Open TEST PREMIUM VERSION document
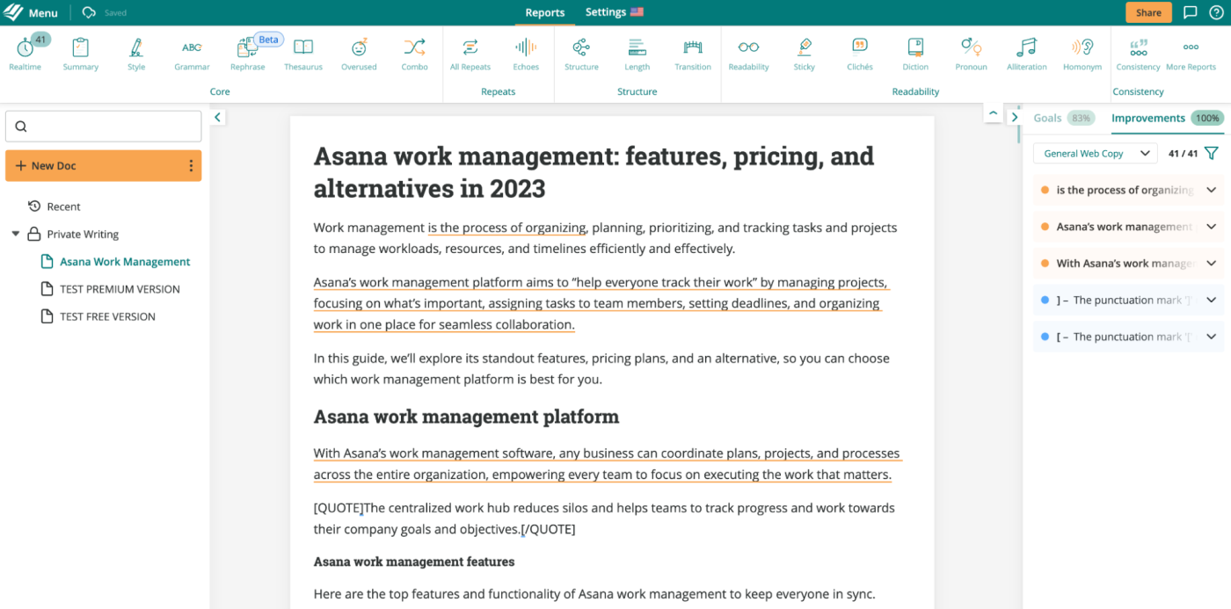Viewport: 1231px width, 609px height. click(120, 289)
